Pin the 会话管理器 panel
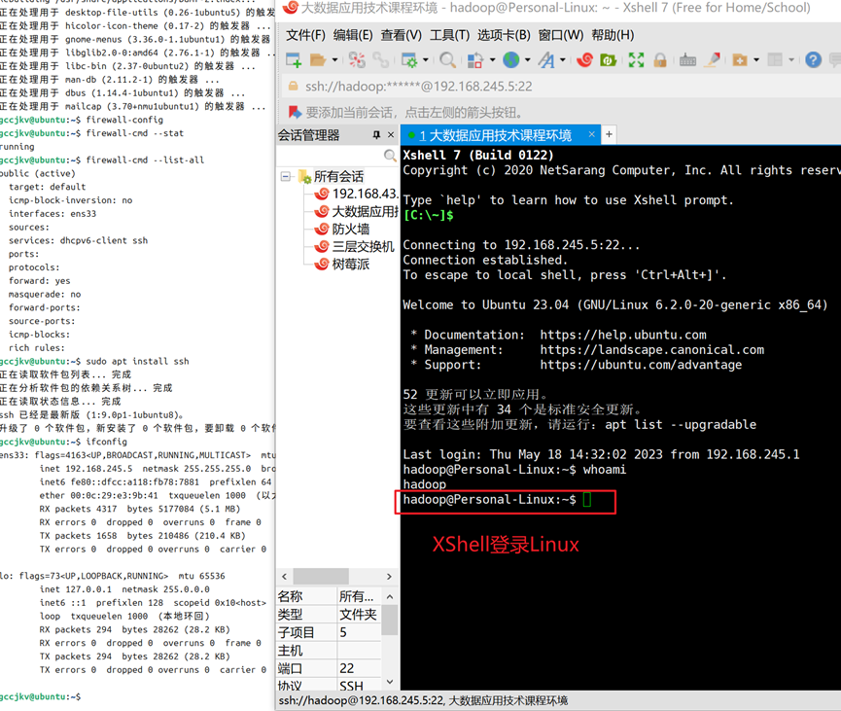 (x=376, y=134)
